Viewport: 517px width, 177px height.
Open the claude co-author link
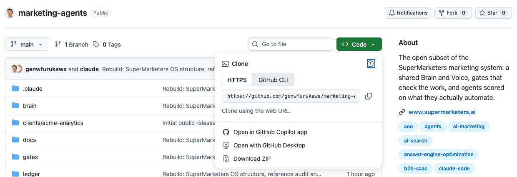89,69
